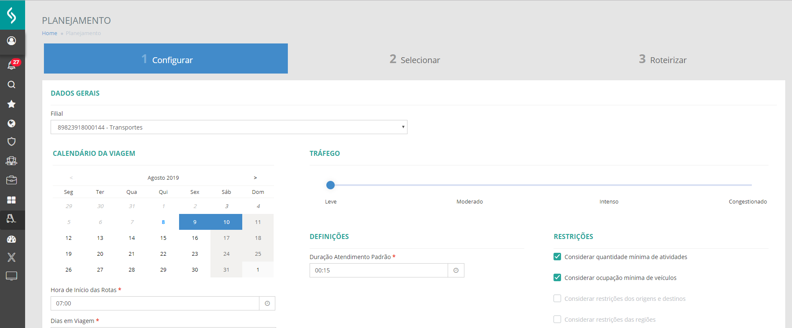Select August 29 in the calendar
The width and height of the screenshot is (792, 328).
point(163,270)
